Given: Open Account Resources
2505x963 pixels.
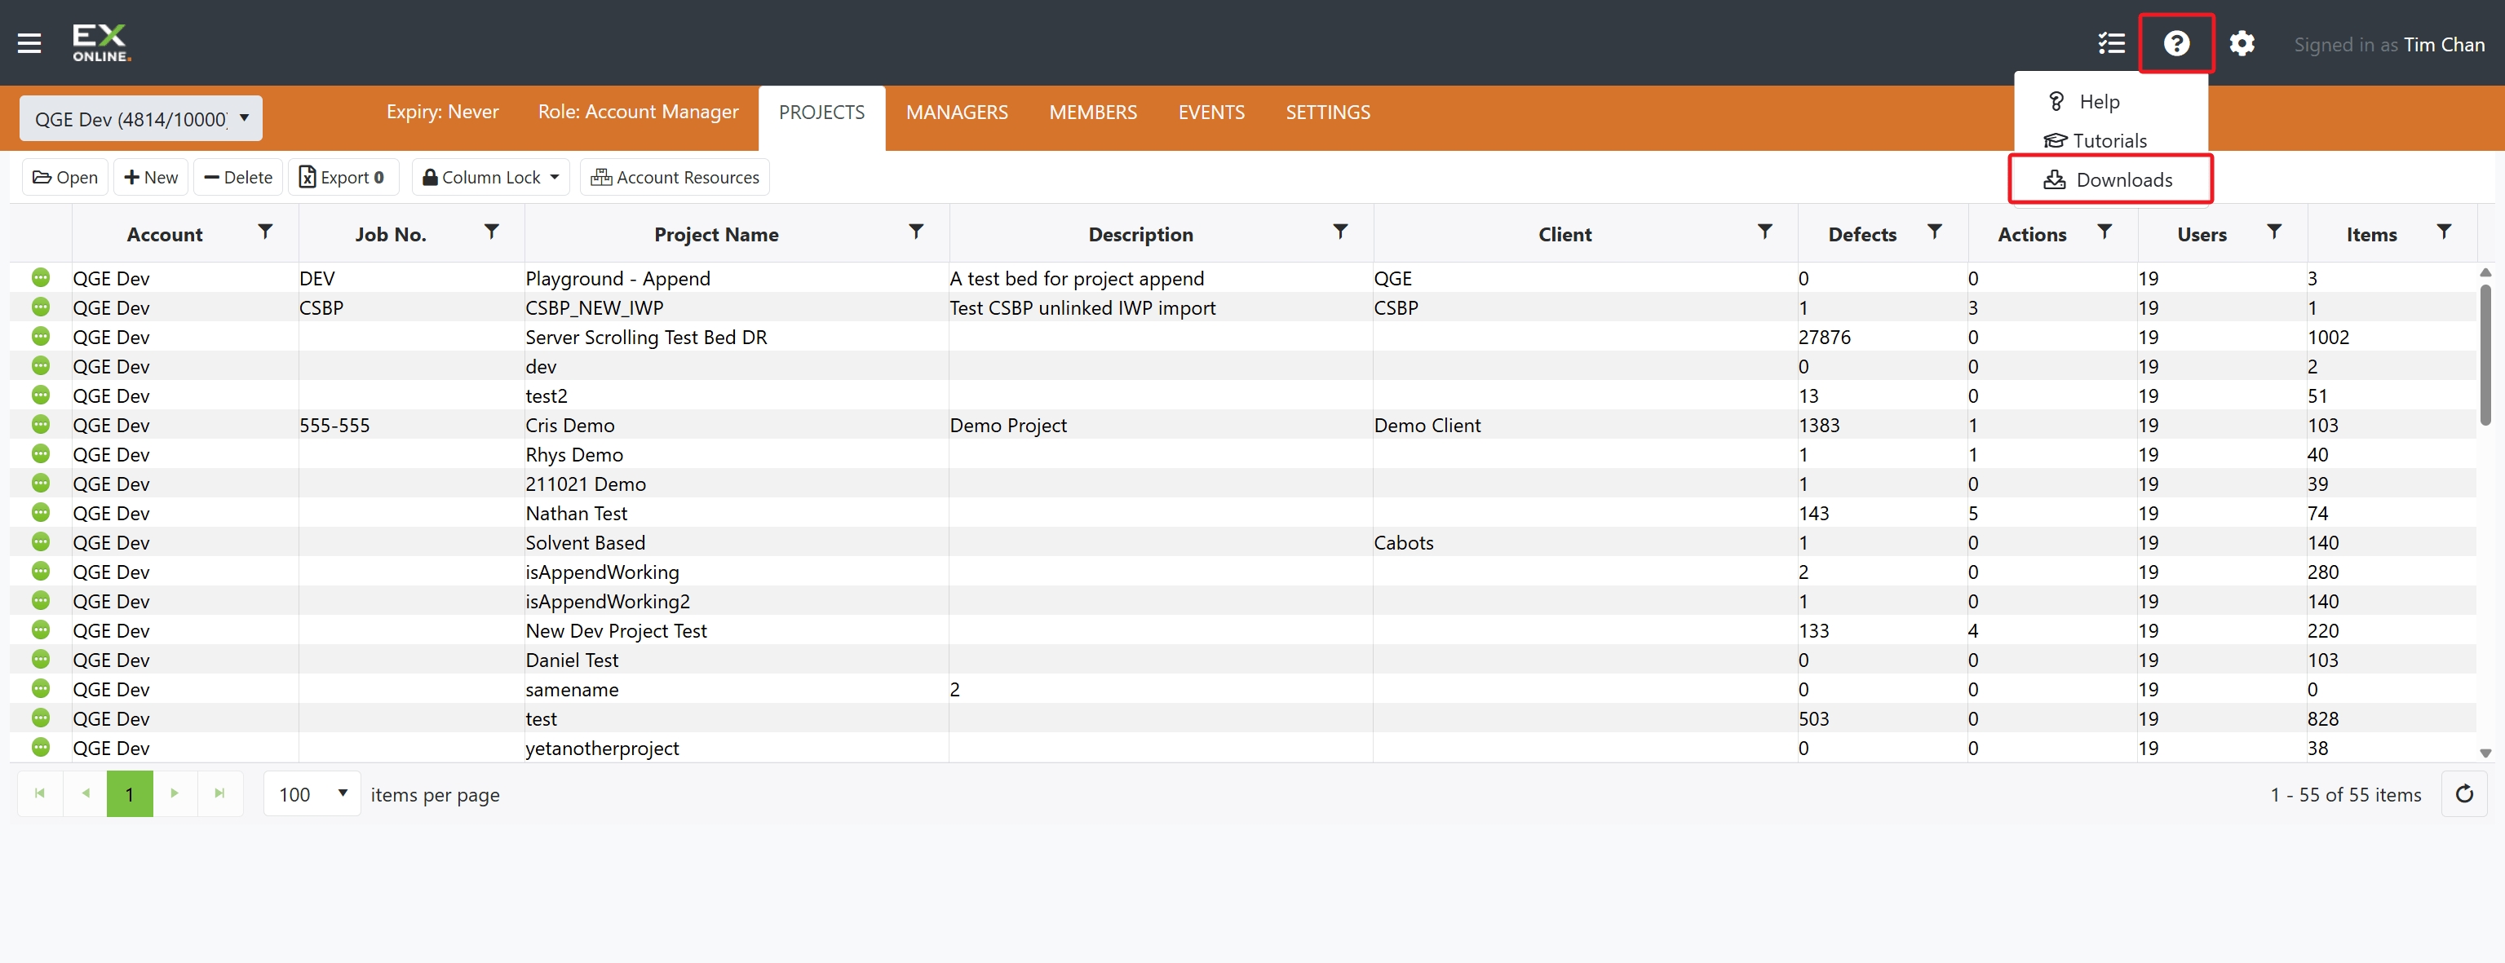Looking at the screenshot, I should [x=675, y=177].
